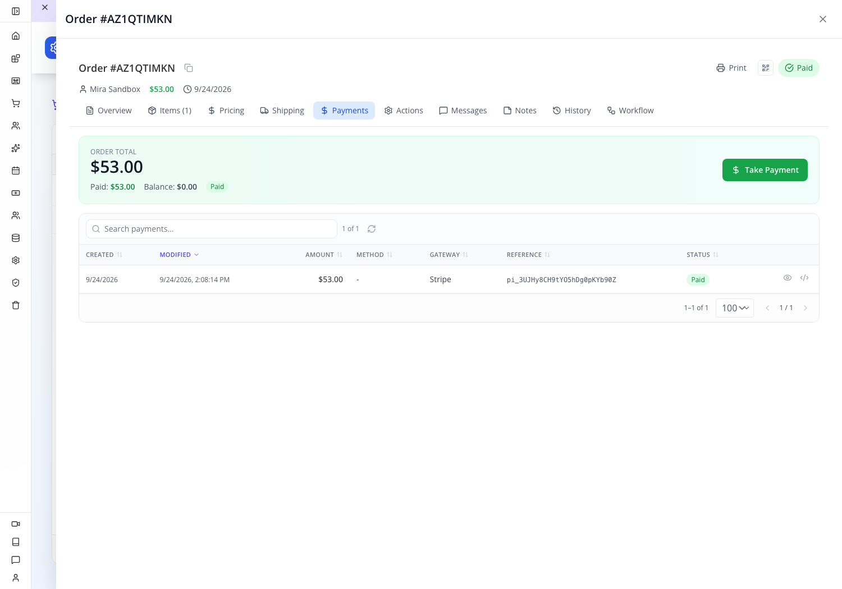Go to Home in the sidebar
Screen dimensions: 842x589
(x=16, y=36)
